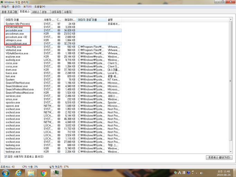The image size is (236, 177).
Task: Click the Task Manager title bar icon
Action: [x=2, y=2]
